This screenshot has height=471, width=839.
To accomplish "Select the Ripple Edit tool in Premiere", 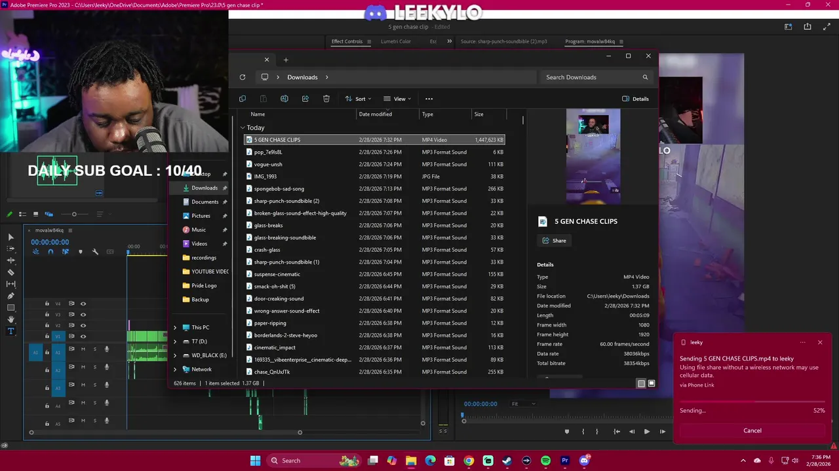I will click(10, 260).
